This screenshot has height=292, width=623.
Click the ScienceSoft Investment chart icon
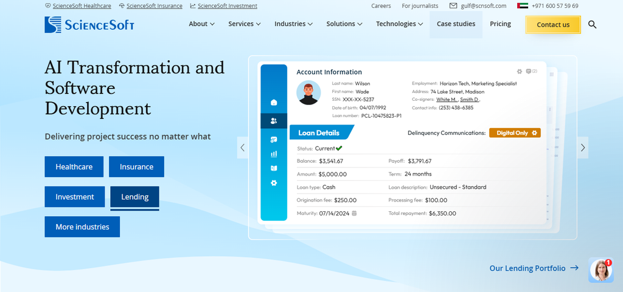(193, 6)
